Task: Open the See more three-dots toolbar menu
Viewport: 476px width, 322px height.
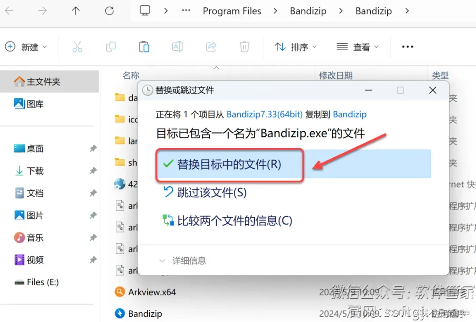Action: [407, 47]
